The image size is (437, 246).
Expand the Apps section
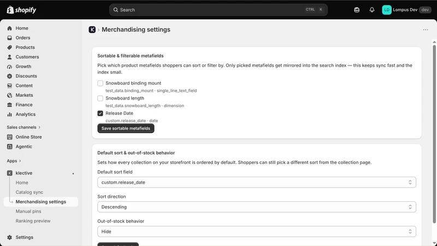pyautogui.click(x=14, y=161)
